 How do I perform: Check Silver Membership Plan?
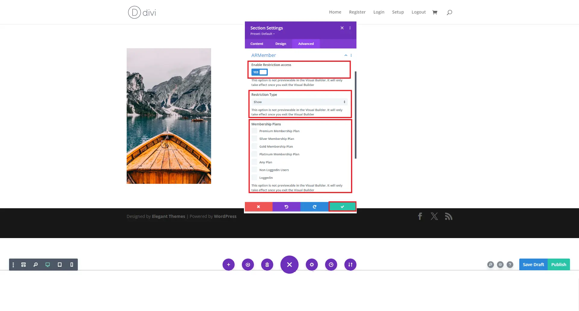tap(255, 139)
